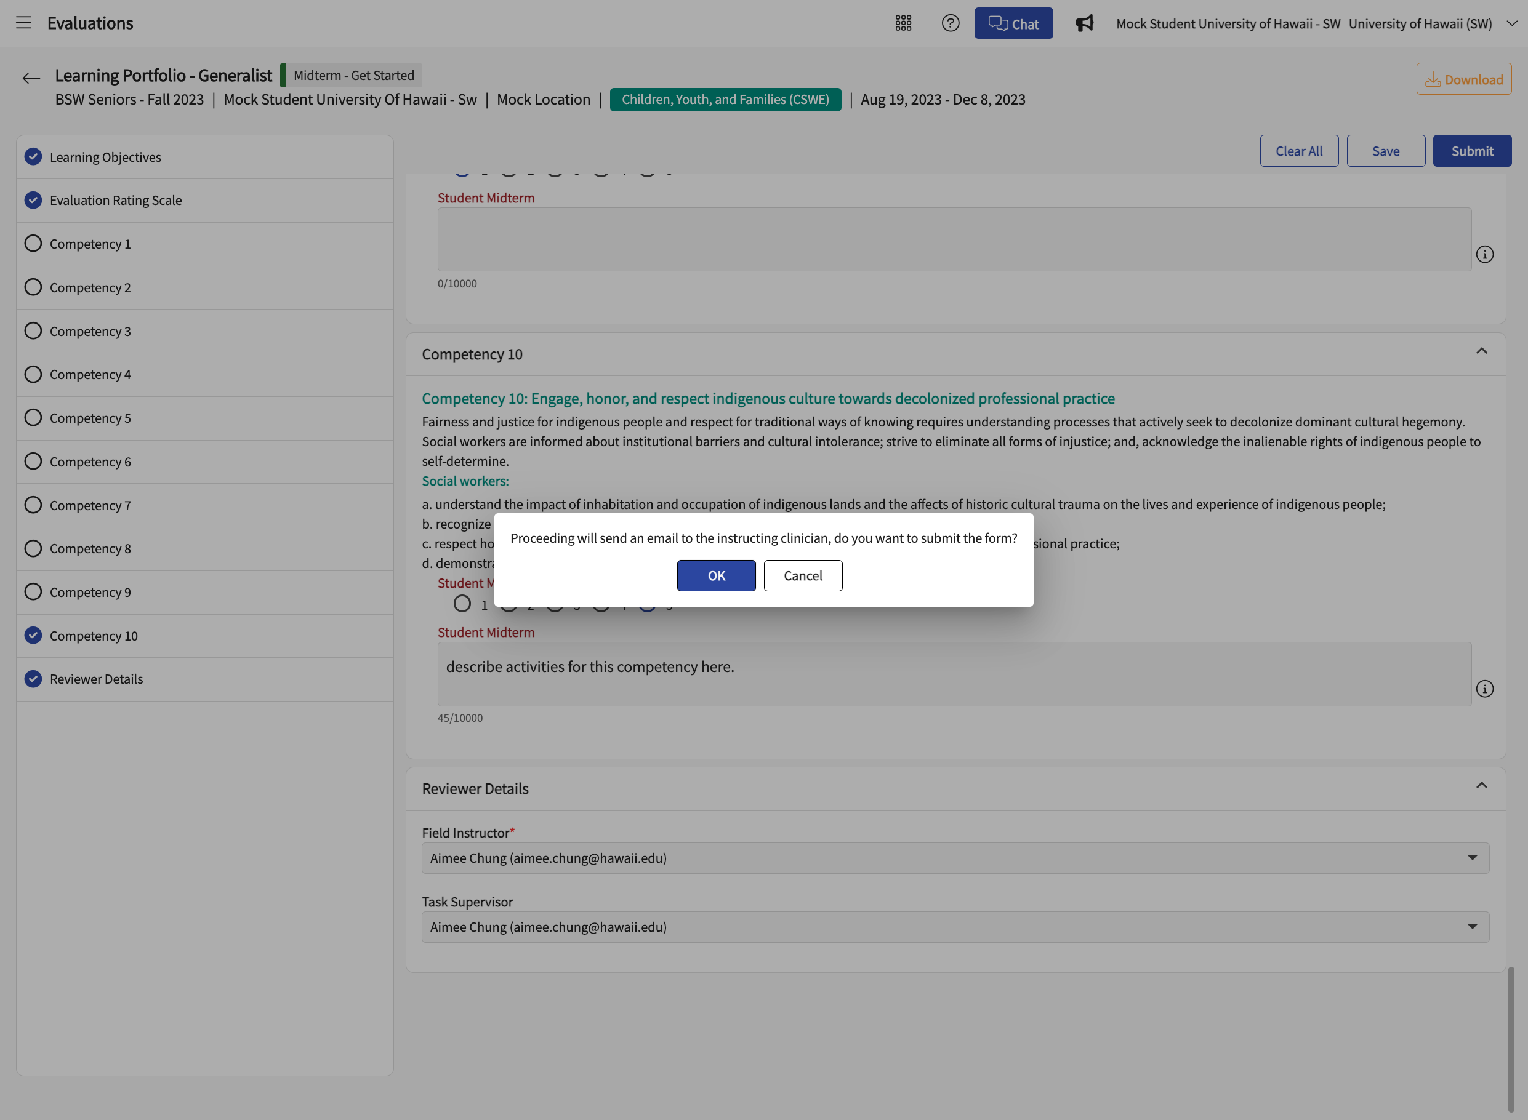This screenshot has width=1528, height=1120.
Task: Click the Submit button
Action: (1472, 151)
